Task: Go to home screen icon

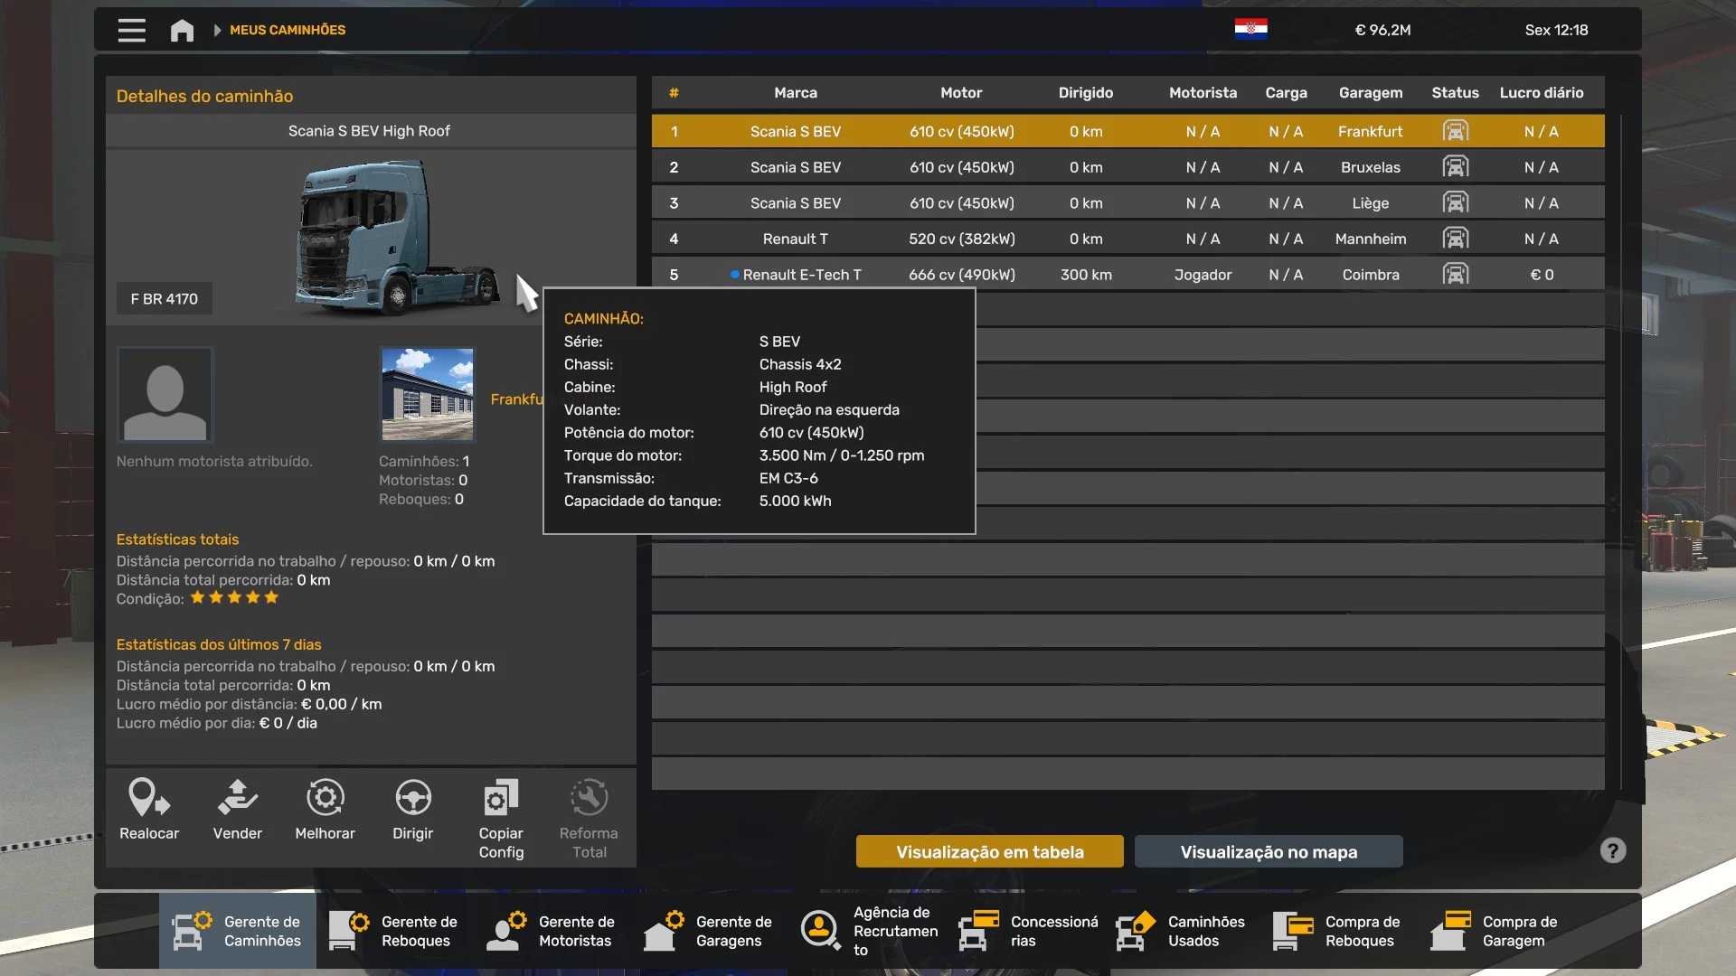Action: click(x=182, y=30)
